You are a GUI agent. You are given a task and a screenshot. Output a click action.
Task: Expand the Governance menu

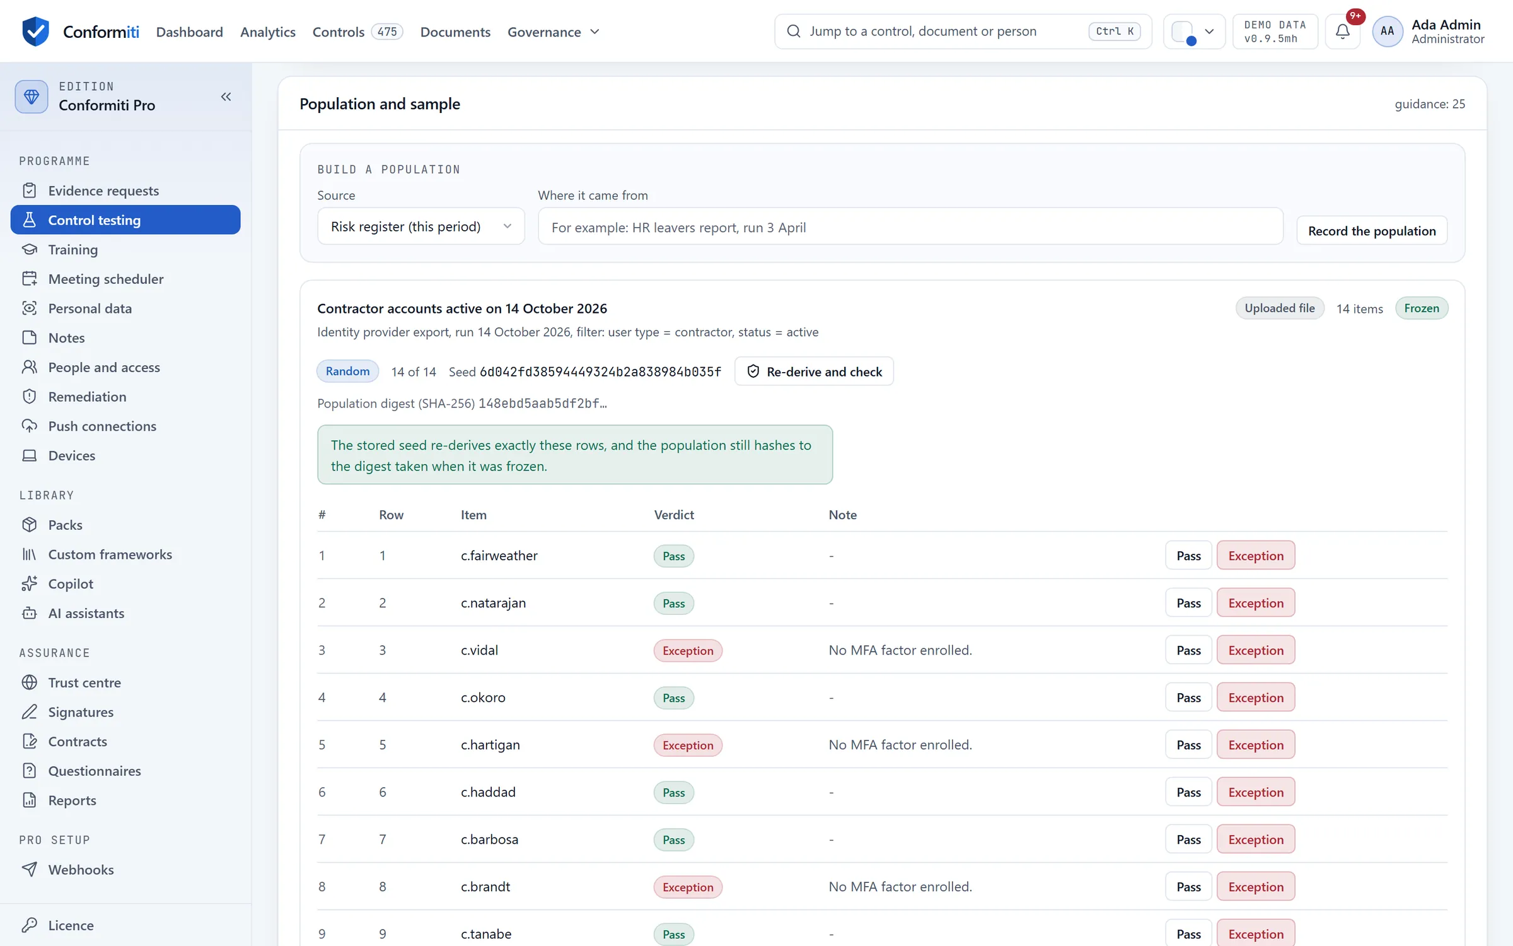pos(554,32)
